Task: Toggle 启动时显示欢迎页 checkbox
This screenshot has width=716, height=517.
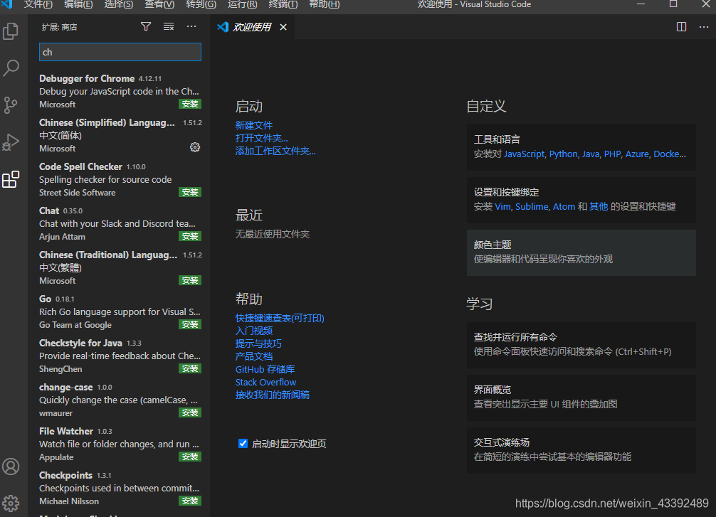Action: 243,444
